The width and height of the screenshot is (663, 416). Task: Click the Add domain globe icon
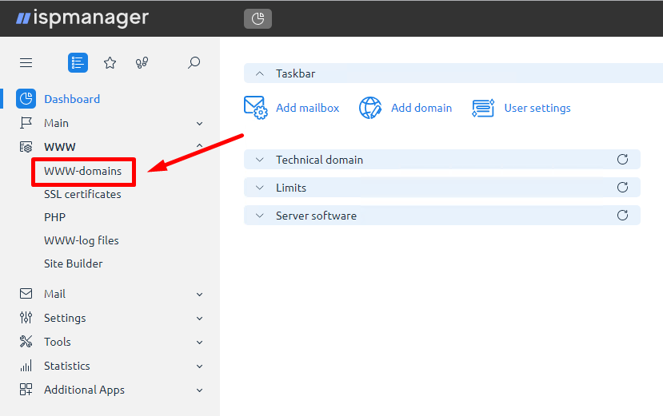[x=370, y=108]
